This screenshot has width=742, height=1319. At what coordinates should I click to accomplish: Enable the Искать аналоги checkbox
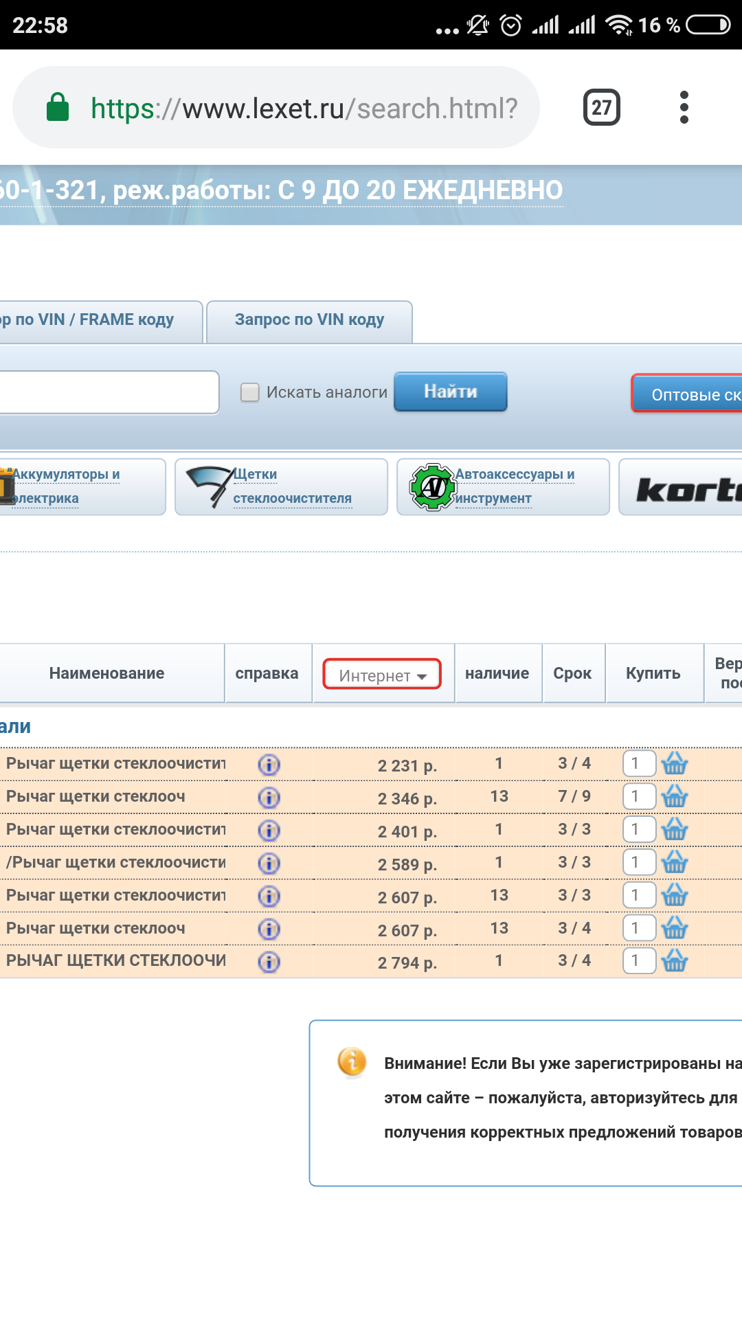(x=249, y=392)
